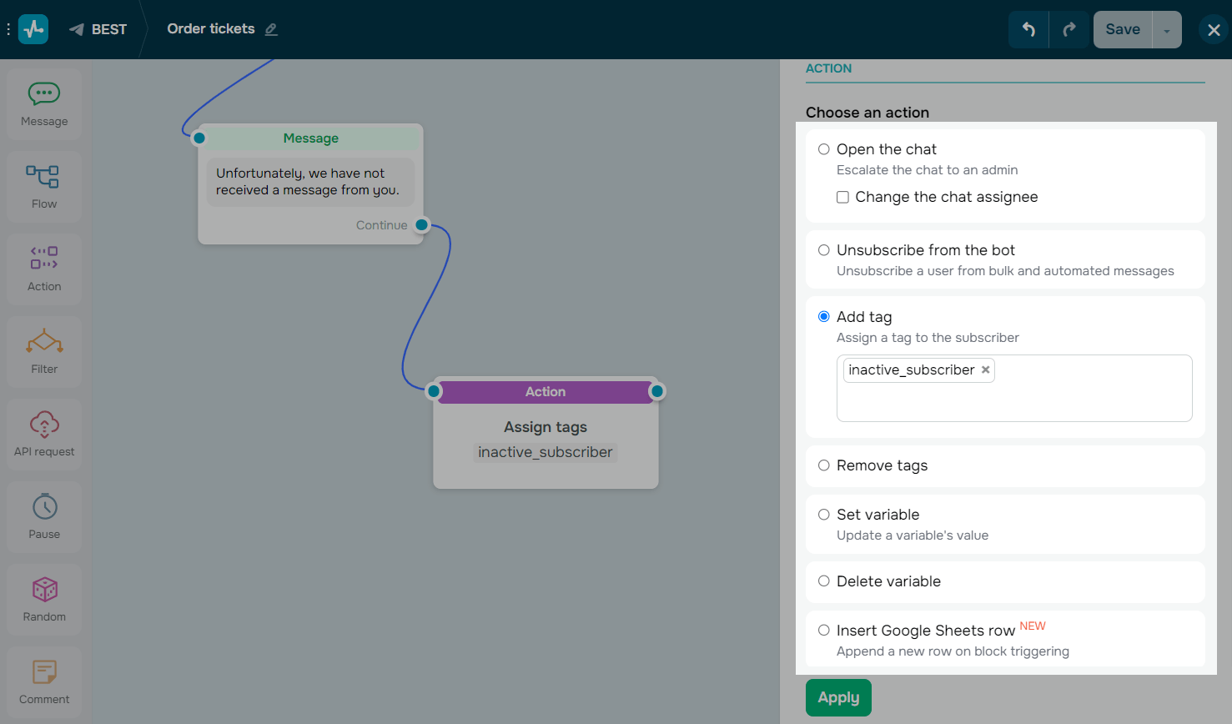Viewport: 1232px width, 724px height.
Task: Add an API request block
Action: click(x=44, y=434)
